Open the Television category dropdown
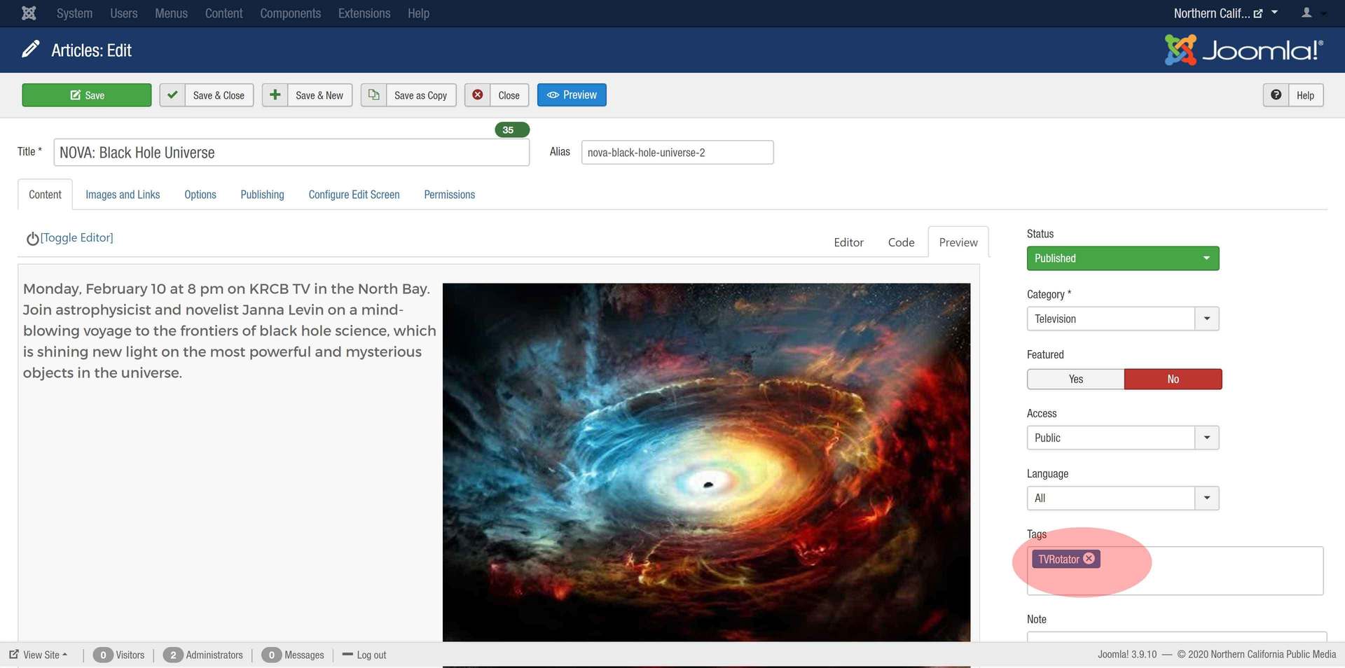 (1122, 319)
